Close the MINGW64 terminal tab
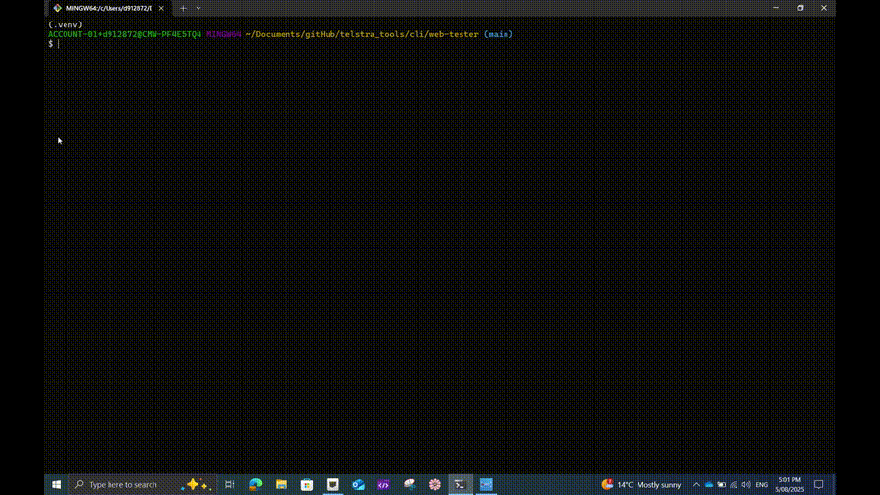Screen dimensions: 880x495 (x=161, y=9)
